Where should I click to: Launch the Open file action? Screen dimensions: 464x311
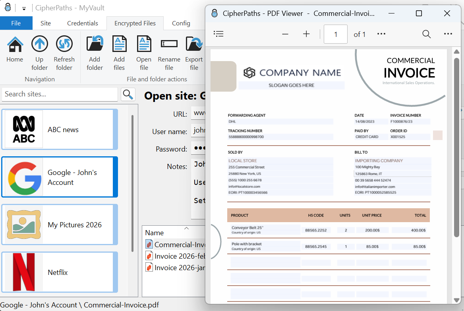(144, 53)
